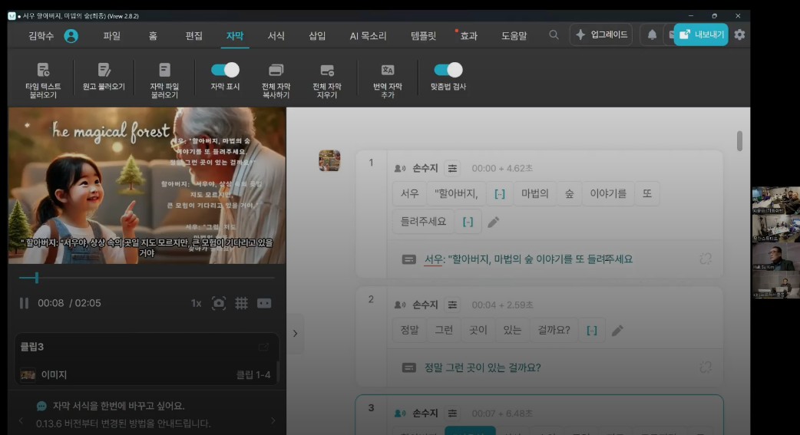Open the AI 목소리 tab
Viewport: 800px width, 435px height.
368,35
